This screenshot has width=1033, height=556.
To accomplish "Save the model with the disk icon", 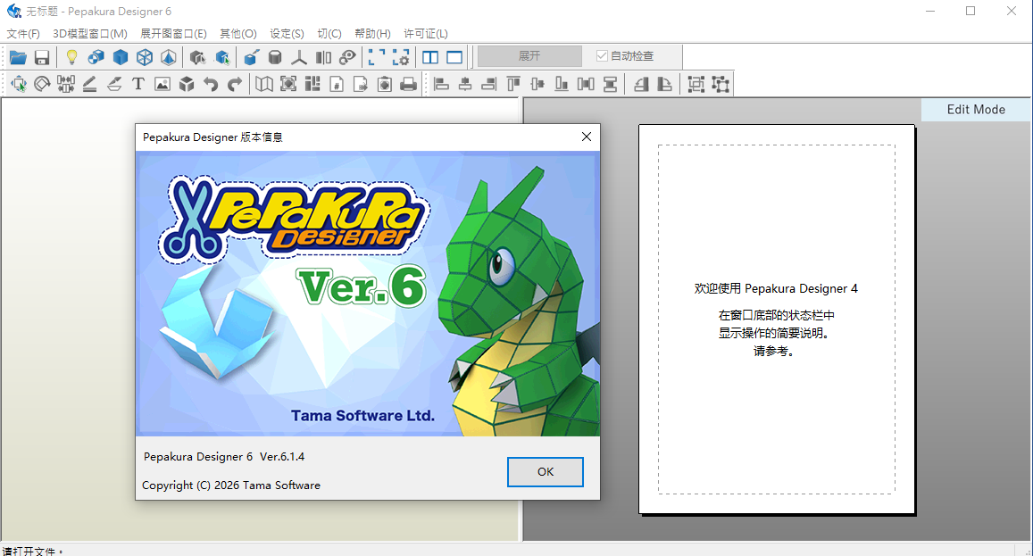I will (x=41, y=56).
